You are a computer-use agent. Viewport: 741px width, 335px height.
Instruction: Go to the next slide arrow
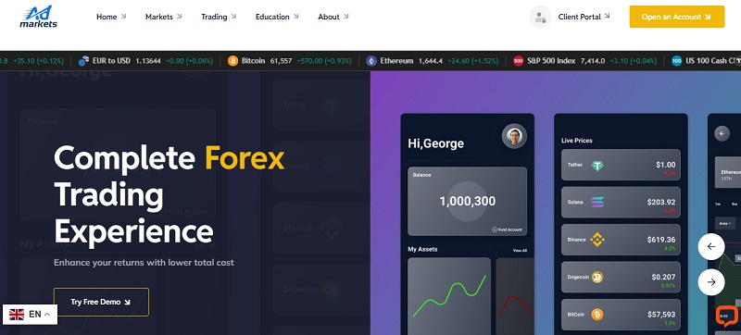tap(711, 282)
